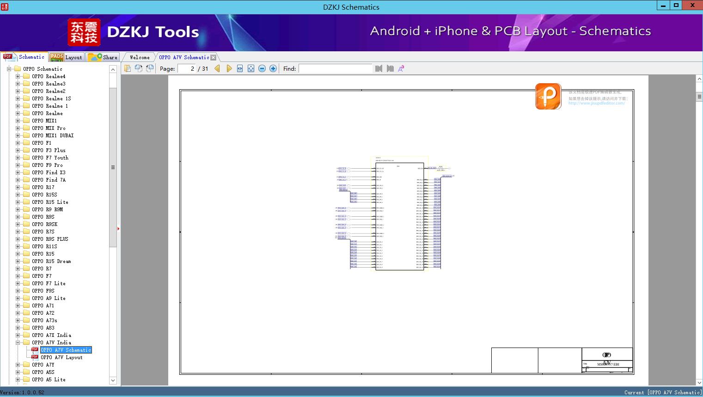The width and height of the screenshot is (703, 397).
Task: Click the tree panel scrollbar thumb
Action: click(113, 167)
